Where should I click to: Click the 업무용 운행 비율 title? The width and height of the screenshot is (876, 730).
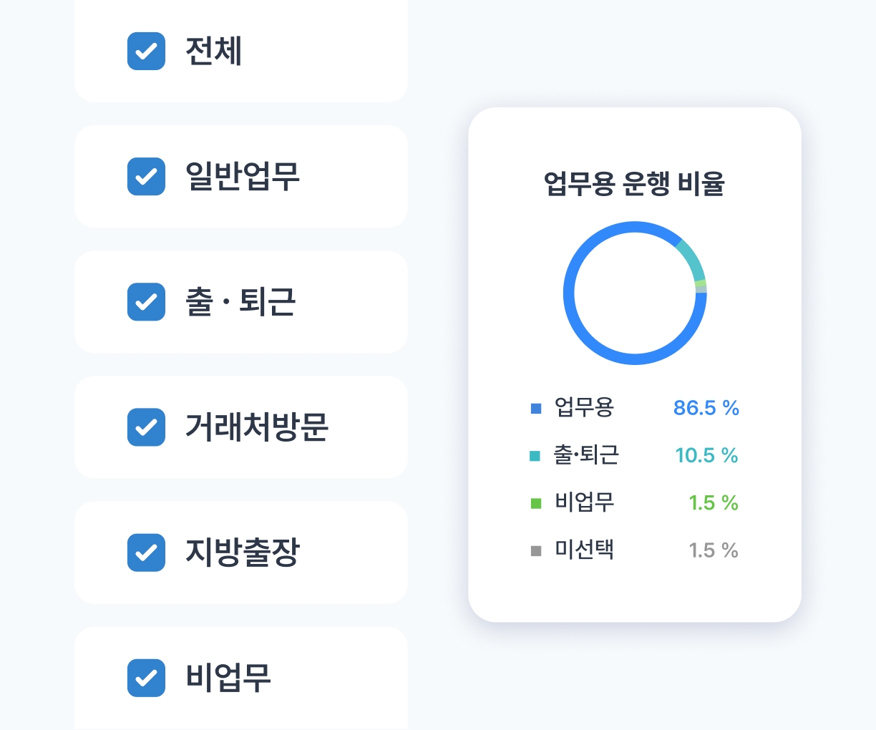[634, 184]
